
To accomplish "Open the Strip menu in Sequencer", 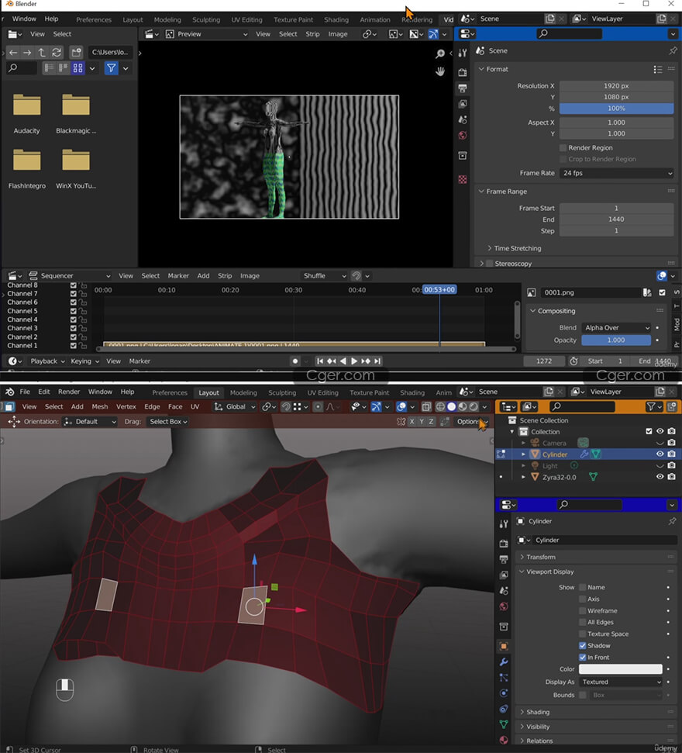I will click(225, 276).
